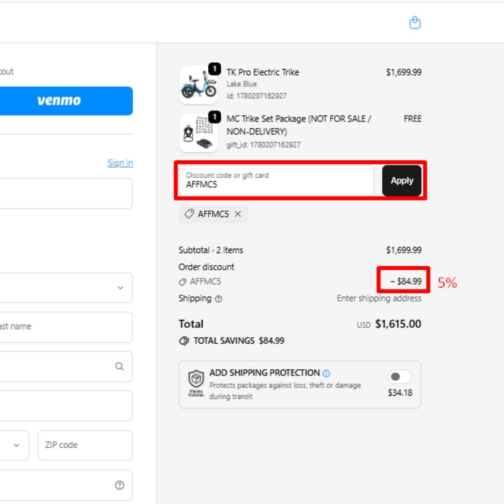Focus the email field below Sign in
The width and height of the screenshot is (504, 504).
click(x=66, y=194)
